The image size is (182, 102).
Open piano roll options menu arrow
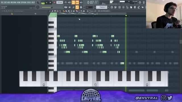tap(50, 11)
